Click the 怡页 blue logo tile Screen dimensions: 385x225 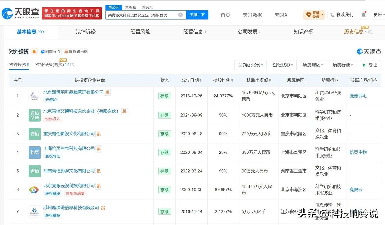[35, 152]
